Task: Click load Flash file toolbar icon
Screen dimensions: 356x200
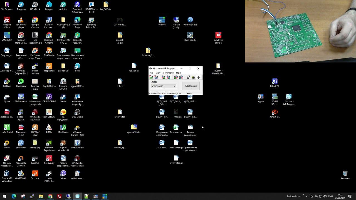Action: (151, 77)
